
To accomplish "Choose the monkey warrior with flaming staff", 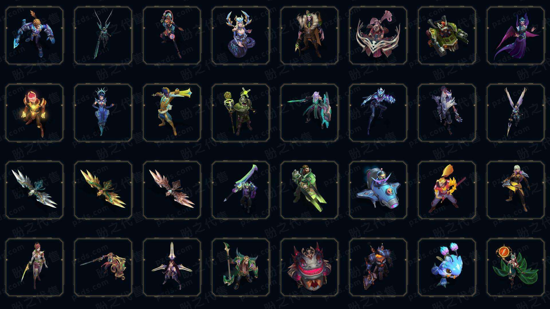I will tap(447, 190).
